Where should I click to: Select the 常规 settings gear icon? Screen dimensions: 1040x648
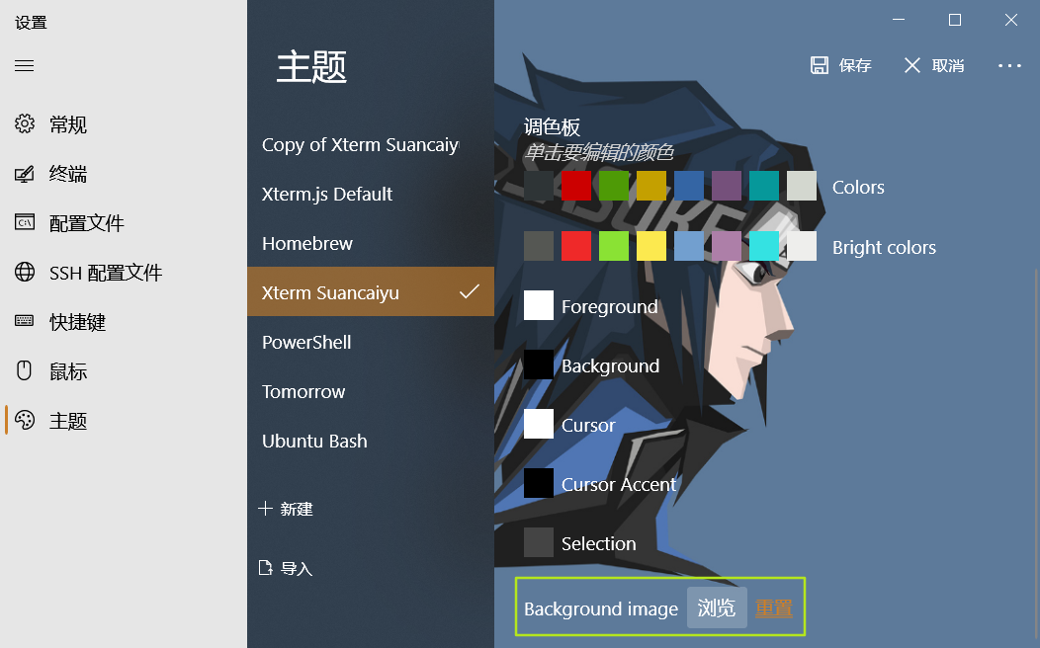(x=24, y=124)
